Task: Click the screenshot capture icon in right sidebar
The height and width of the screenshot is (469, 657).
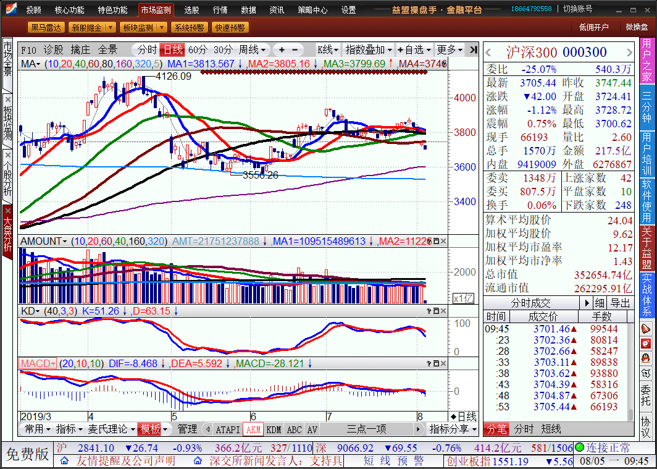Action: click(x=646, y=373)
